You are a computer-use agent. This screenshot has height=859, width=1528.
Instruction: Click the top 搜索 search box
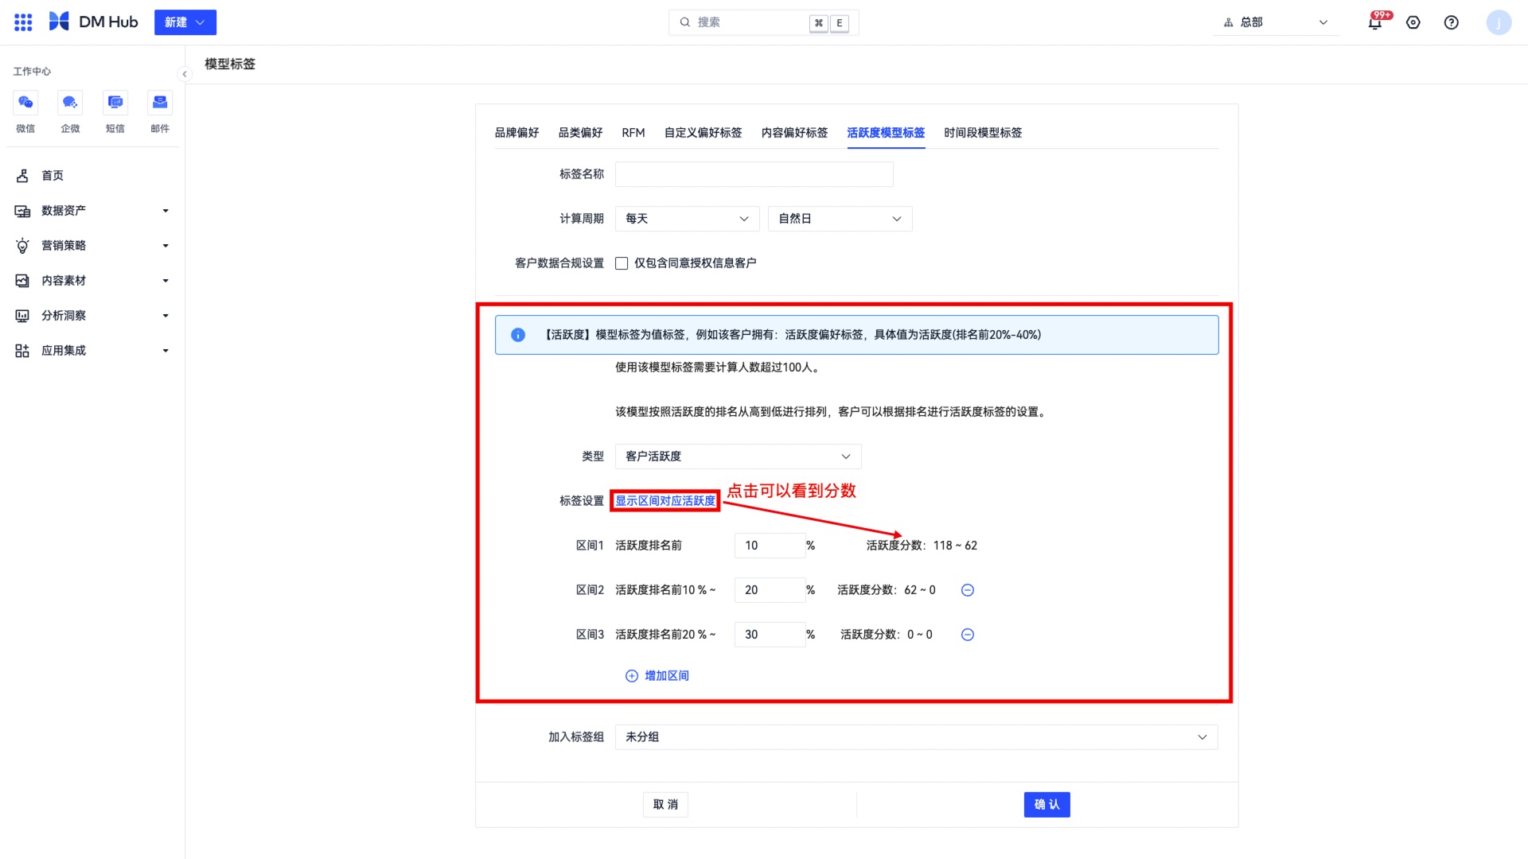tap(764, 22)
